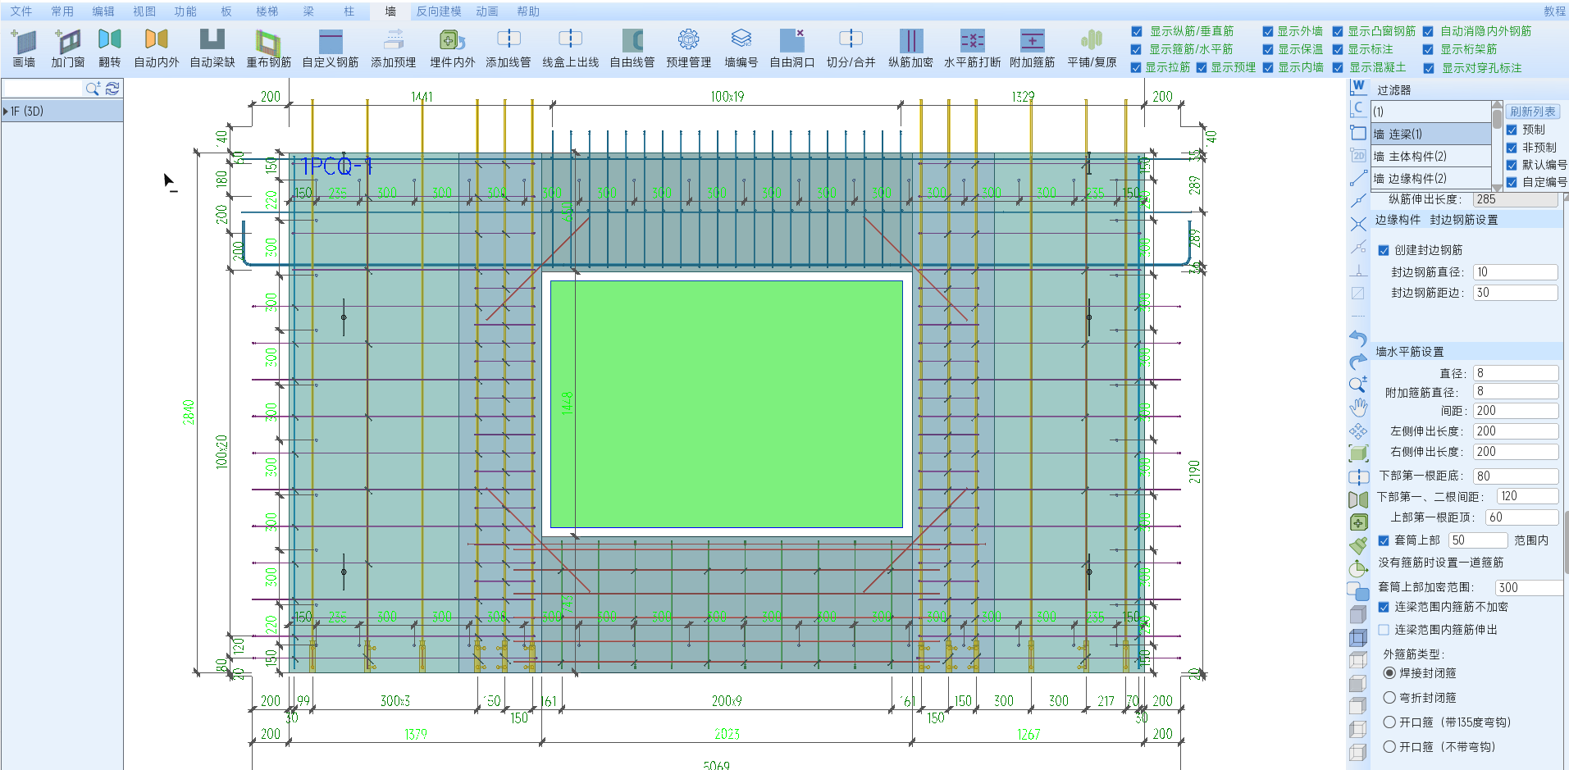
Task: Uncheck 显示纵筋/垂直筋 checkbox
Action: click(1137, 31)
